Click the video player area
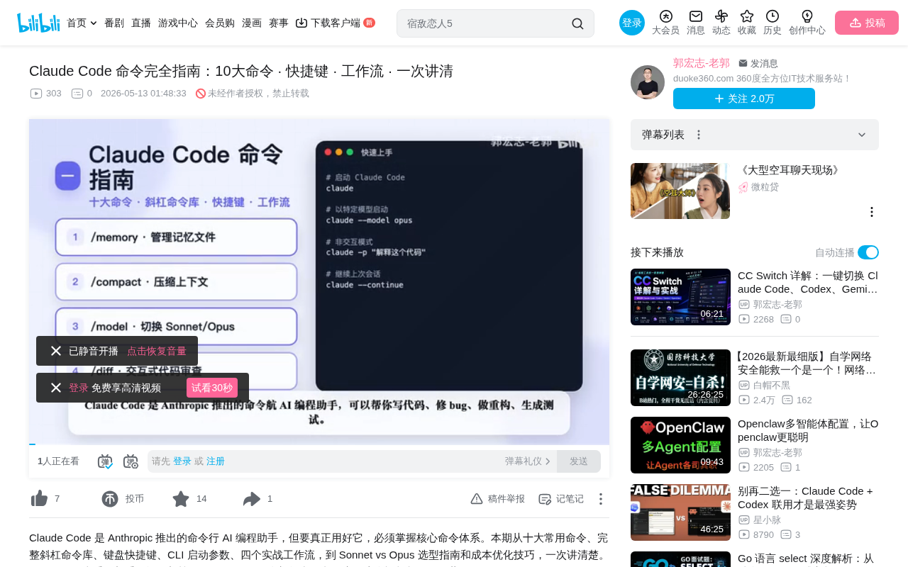 click(x=319, y=281)
